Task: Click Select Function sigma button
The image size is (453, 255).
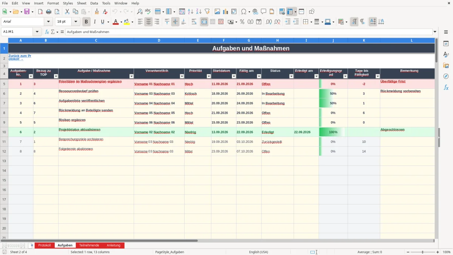Action: (x=53, y=32)
